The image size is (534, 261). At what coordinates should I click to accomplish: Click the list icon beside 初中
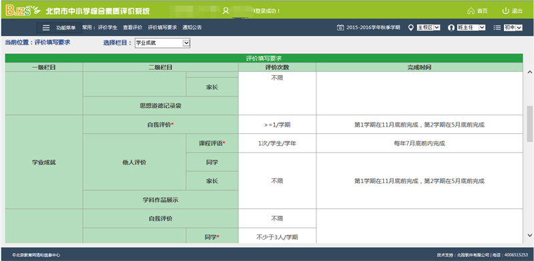pos(497,27)
